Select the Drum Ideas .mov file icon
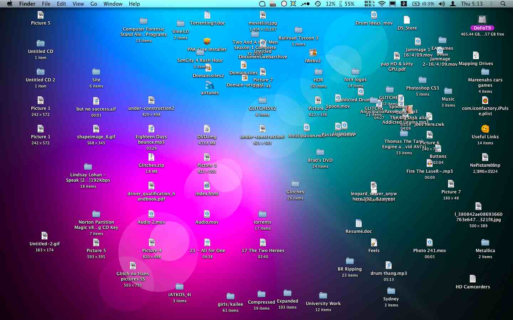Image resolution: width=513 pixels, height=320 pixels. click(374, 15)
